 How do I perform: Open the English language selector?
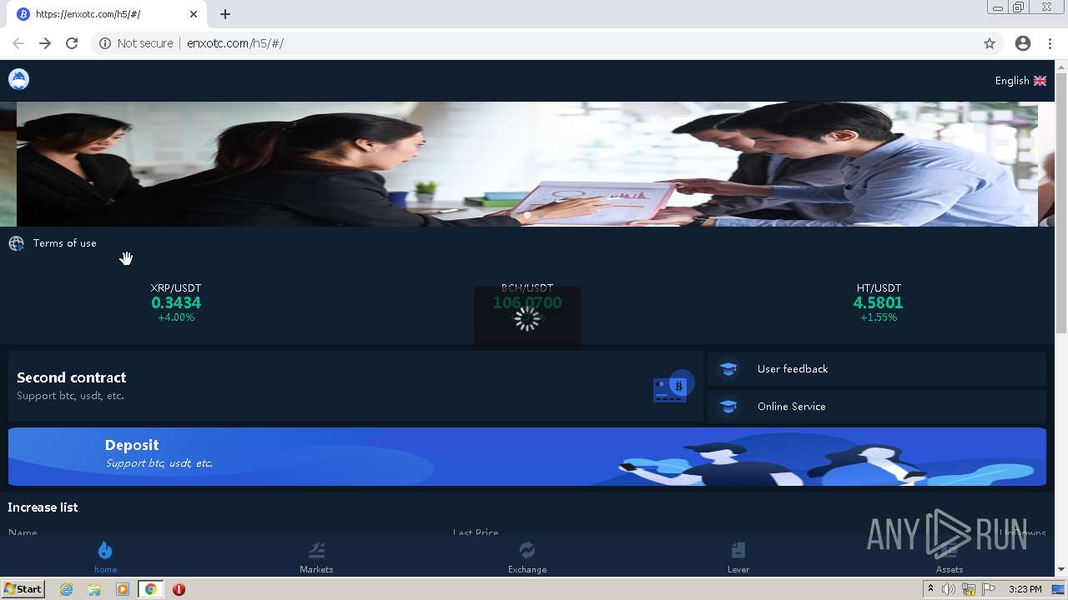[x=1020, y=81]
